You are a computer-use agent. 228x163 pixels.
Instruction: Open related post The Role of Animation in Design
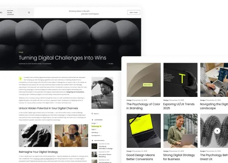(106, 147)
